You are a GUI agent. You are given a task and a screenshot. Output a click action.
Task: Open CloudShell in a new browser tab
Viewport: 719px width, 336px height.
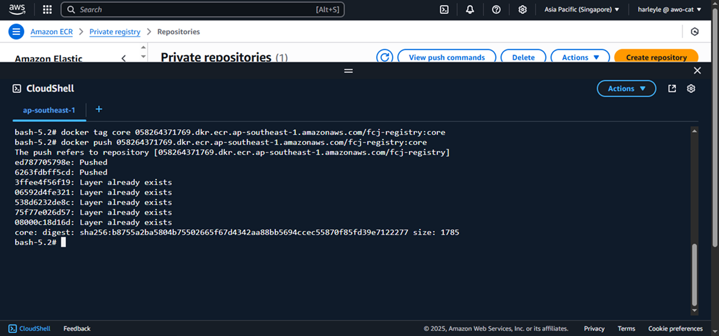672,88
